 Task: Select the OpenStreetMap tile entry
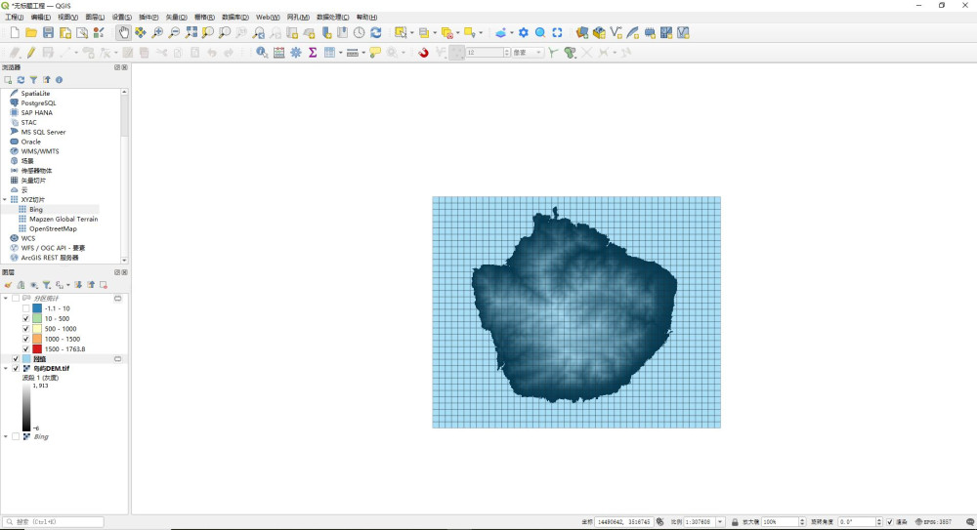[53, 228]
